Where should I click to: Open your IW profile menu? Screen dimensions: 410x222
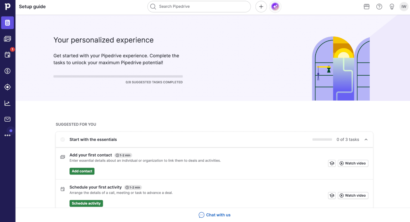click(404, 7)
